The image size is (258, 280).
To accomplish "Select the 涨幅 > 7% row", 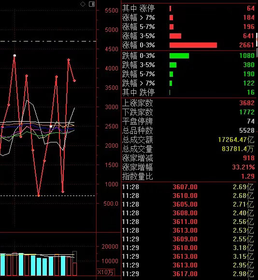I will pyautogui.click(x=188, y=17).
